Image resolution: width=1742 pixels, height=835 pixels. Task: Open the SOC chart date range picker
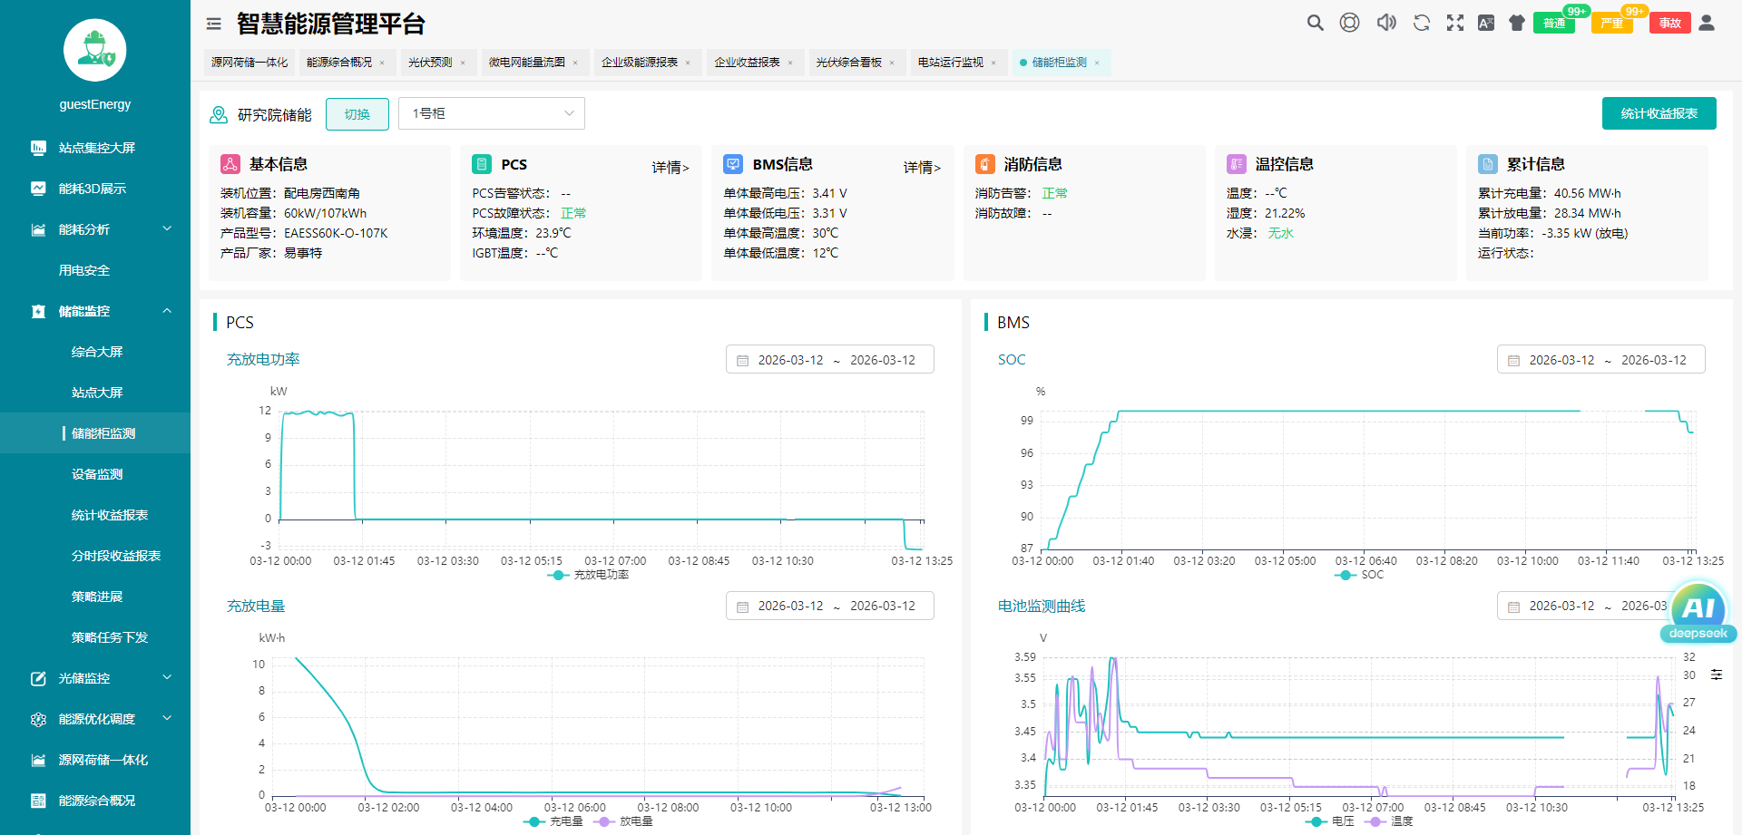tap(1600, 359)
